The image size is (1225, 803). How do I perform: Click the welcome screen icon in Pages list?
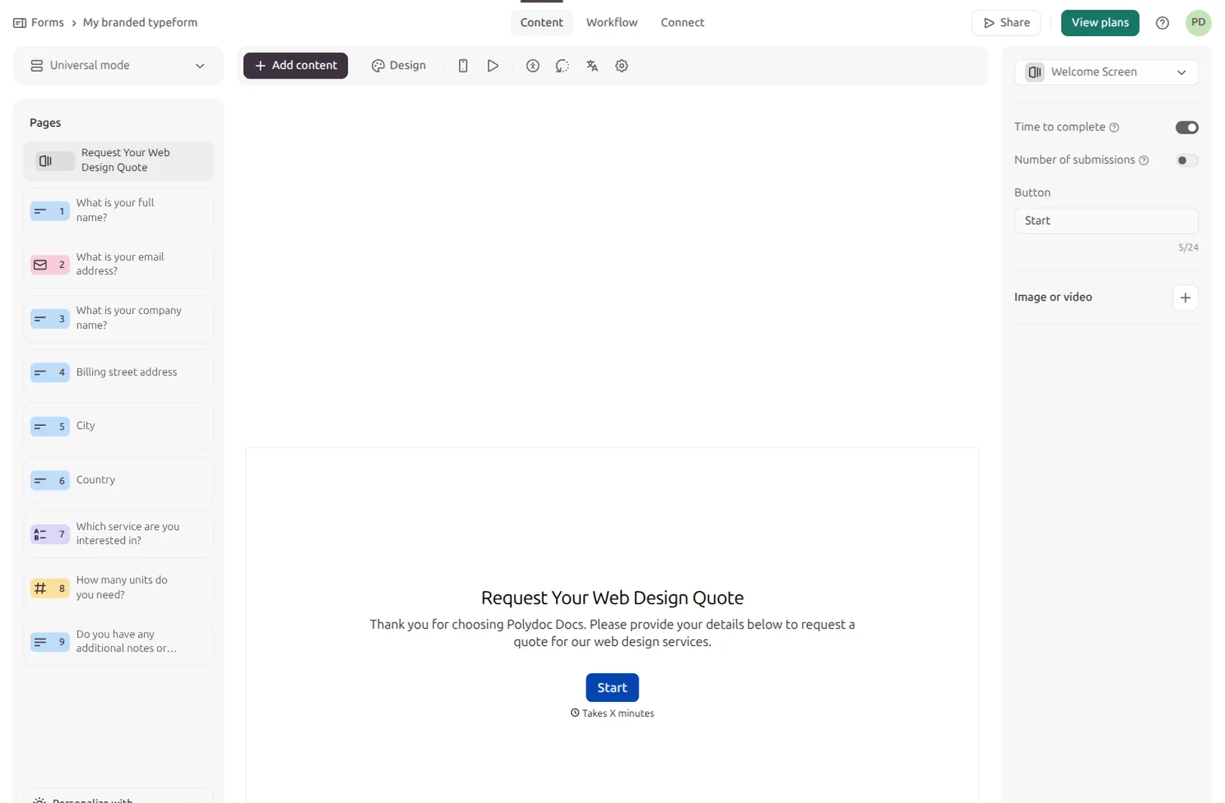(x=45, y=161)
